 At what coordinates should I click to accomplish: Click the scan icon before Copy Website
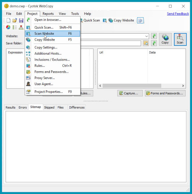(x=105, y=20)
